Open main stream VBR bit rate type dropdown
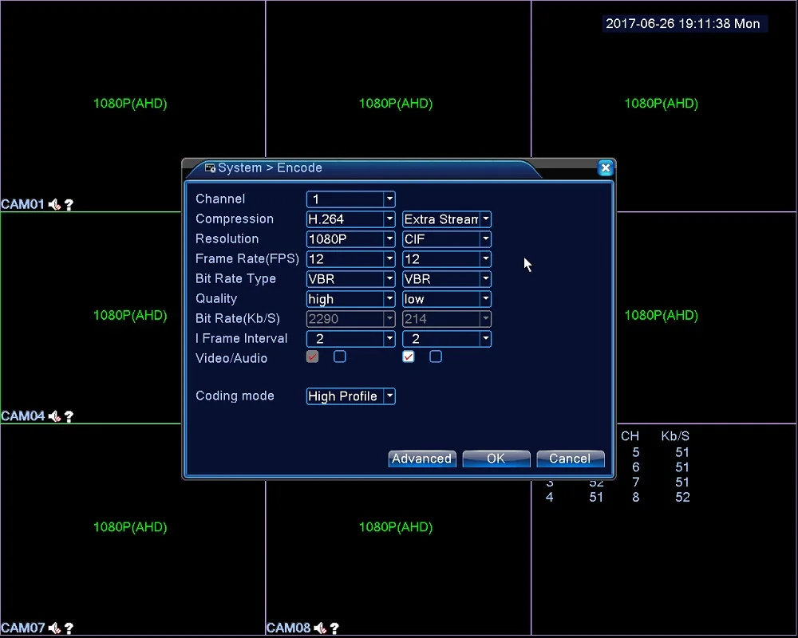 coord(350,279)
